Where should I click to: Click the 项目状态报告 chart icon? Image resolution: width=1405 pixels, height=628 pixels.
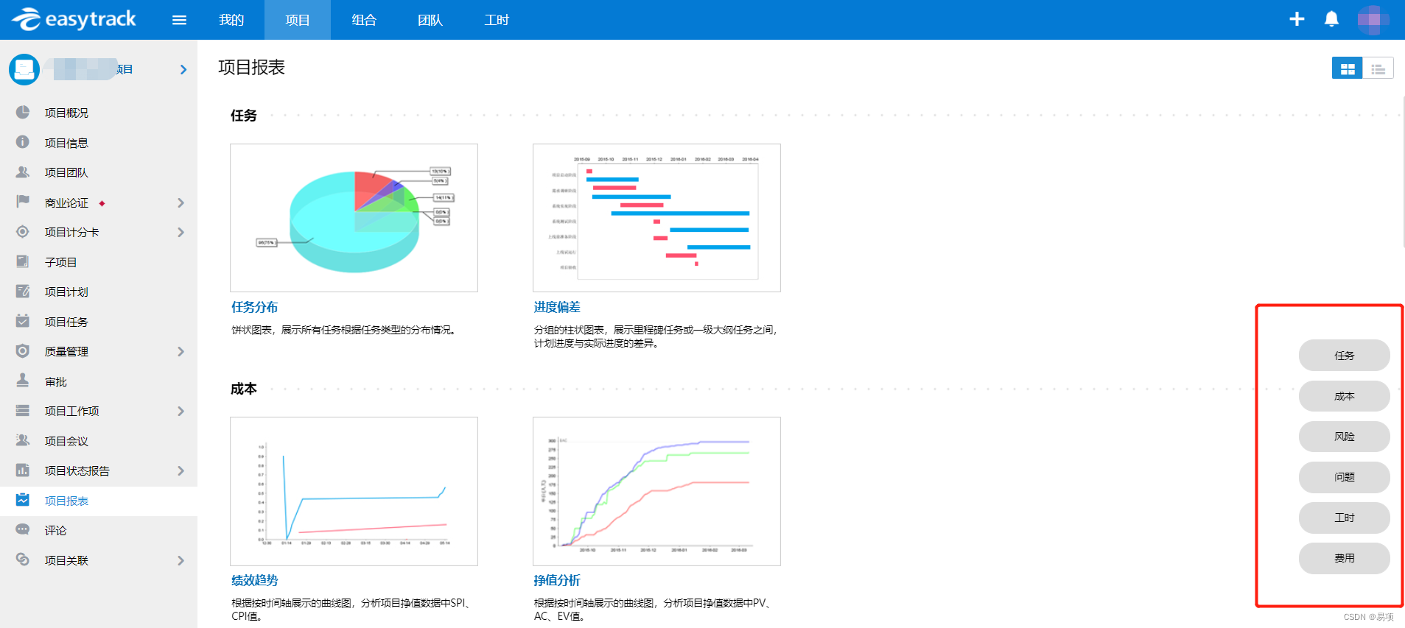23,470
